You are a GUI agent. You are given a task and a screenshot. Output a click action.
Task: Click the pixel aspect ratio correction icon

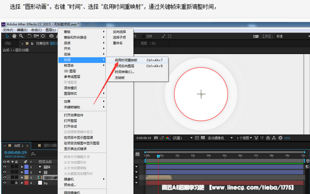point(256,138)
